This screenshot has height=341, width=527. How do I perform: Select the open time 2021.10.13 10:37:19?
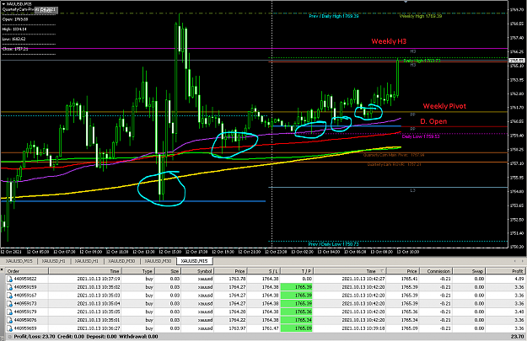99,279
